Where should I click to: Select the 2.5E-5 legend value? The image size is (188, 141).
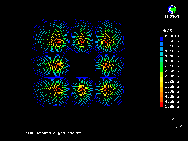(x=172, y=71)
